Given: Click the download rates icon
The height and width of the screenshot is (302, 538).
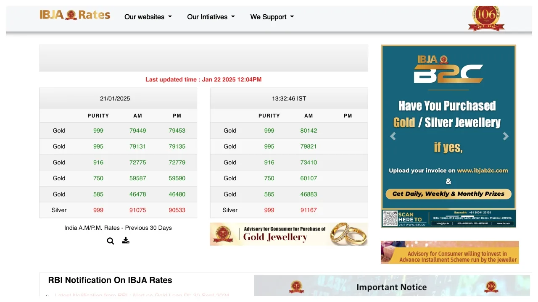Looking at the screenshot, I should pyautogui.click(x=126, y=241).
